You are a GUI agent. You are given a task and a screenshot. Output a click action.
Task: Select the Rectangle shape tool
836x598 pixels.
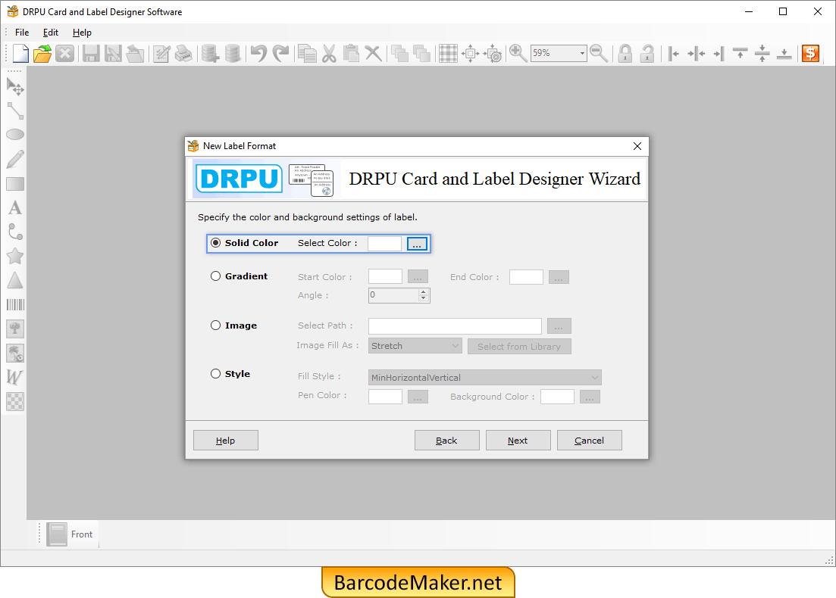pos(15,184)
